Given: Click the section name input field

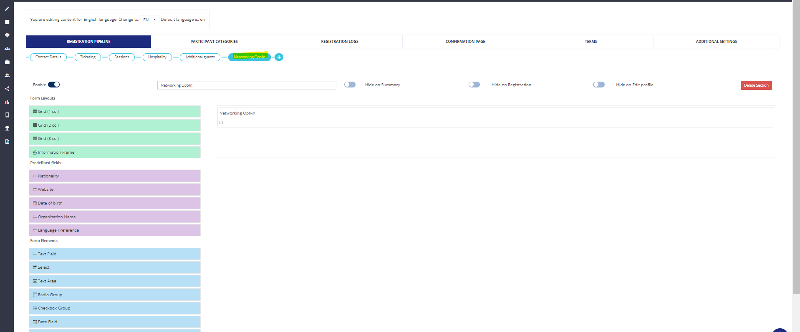Looking at the screenshot, I should coord(247,85).
